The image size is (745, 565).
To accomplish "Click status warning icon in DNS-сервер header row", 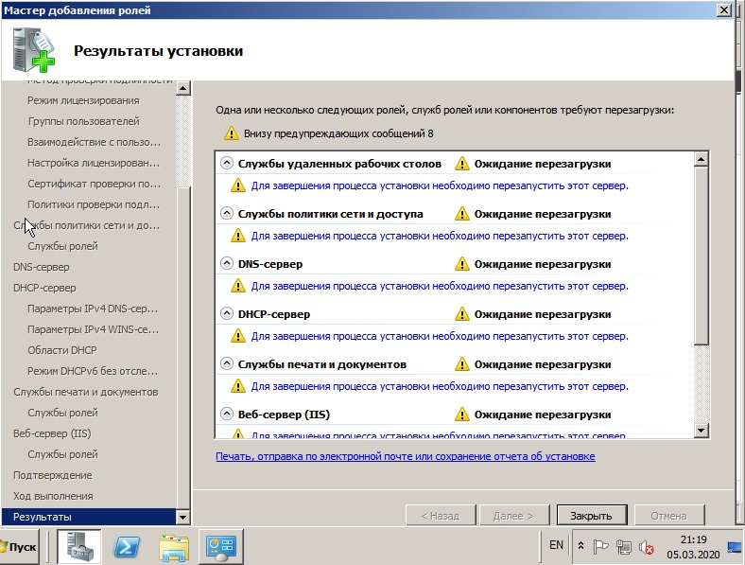I will point(461,264).
